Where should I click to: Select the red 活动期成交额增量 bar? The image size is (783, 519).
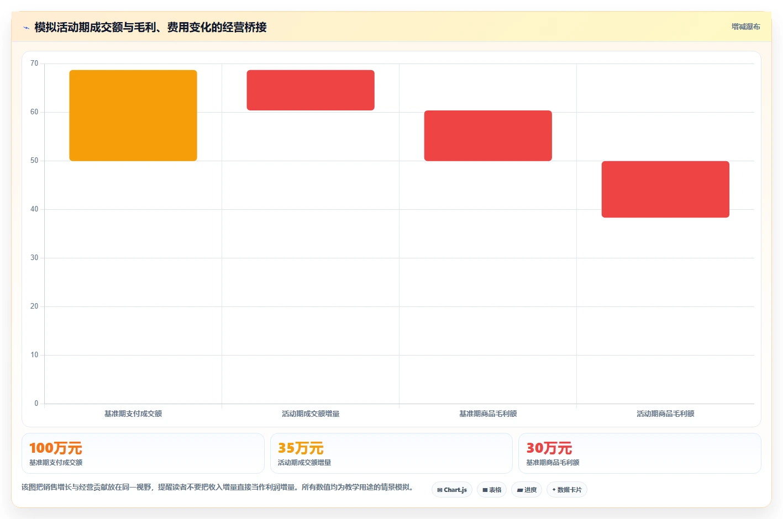point(311,90)
